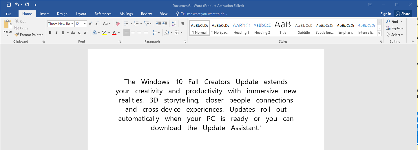Toggle underline formatting
This screenshot has width=418, height=150.
(63, 33)
